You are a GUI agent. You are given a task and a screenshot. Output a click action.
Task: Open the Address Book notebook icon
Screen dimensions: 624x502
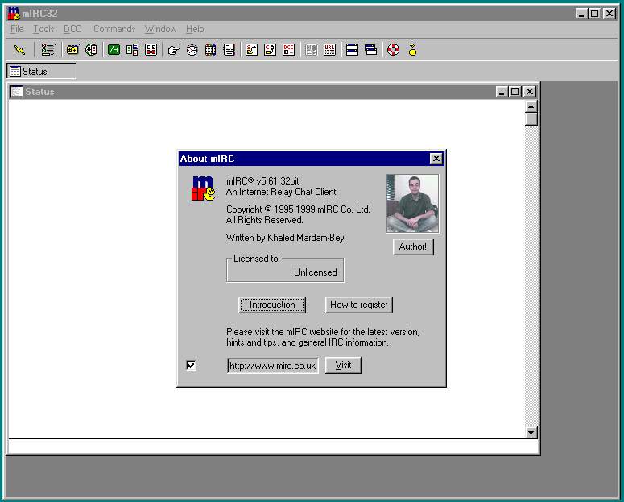pos(229,50)
